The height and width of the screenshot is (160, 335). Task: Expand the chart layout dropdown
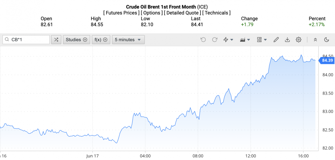(x=261, y=40)
